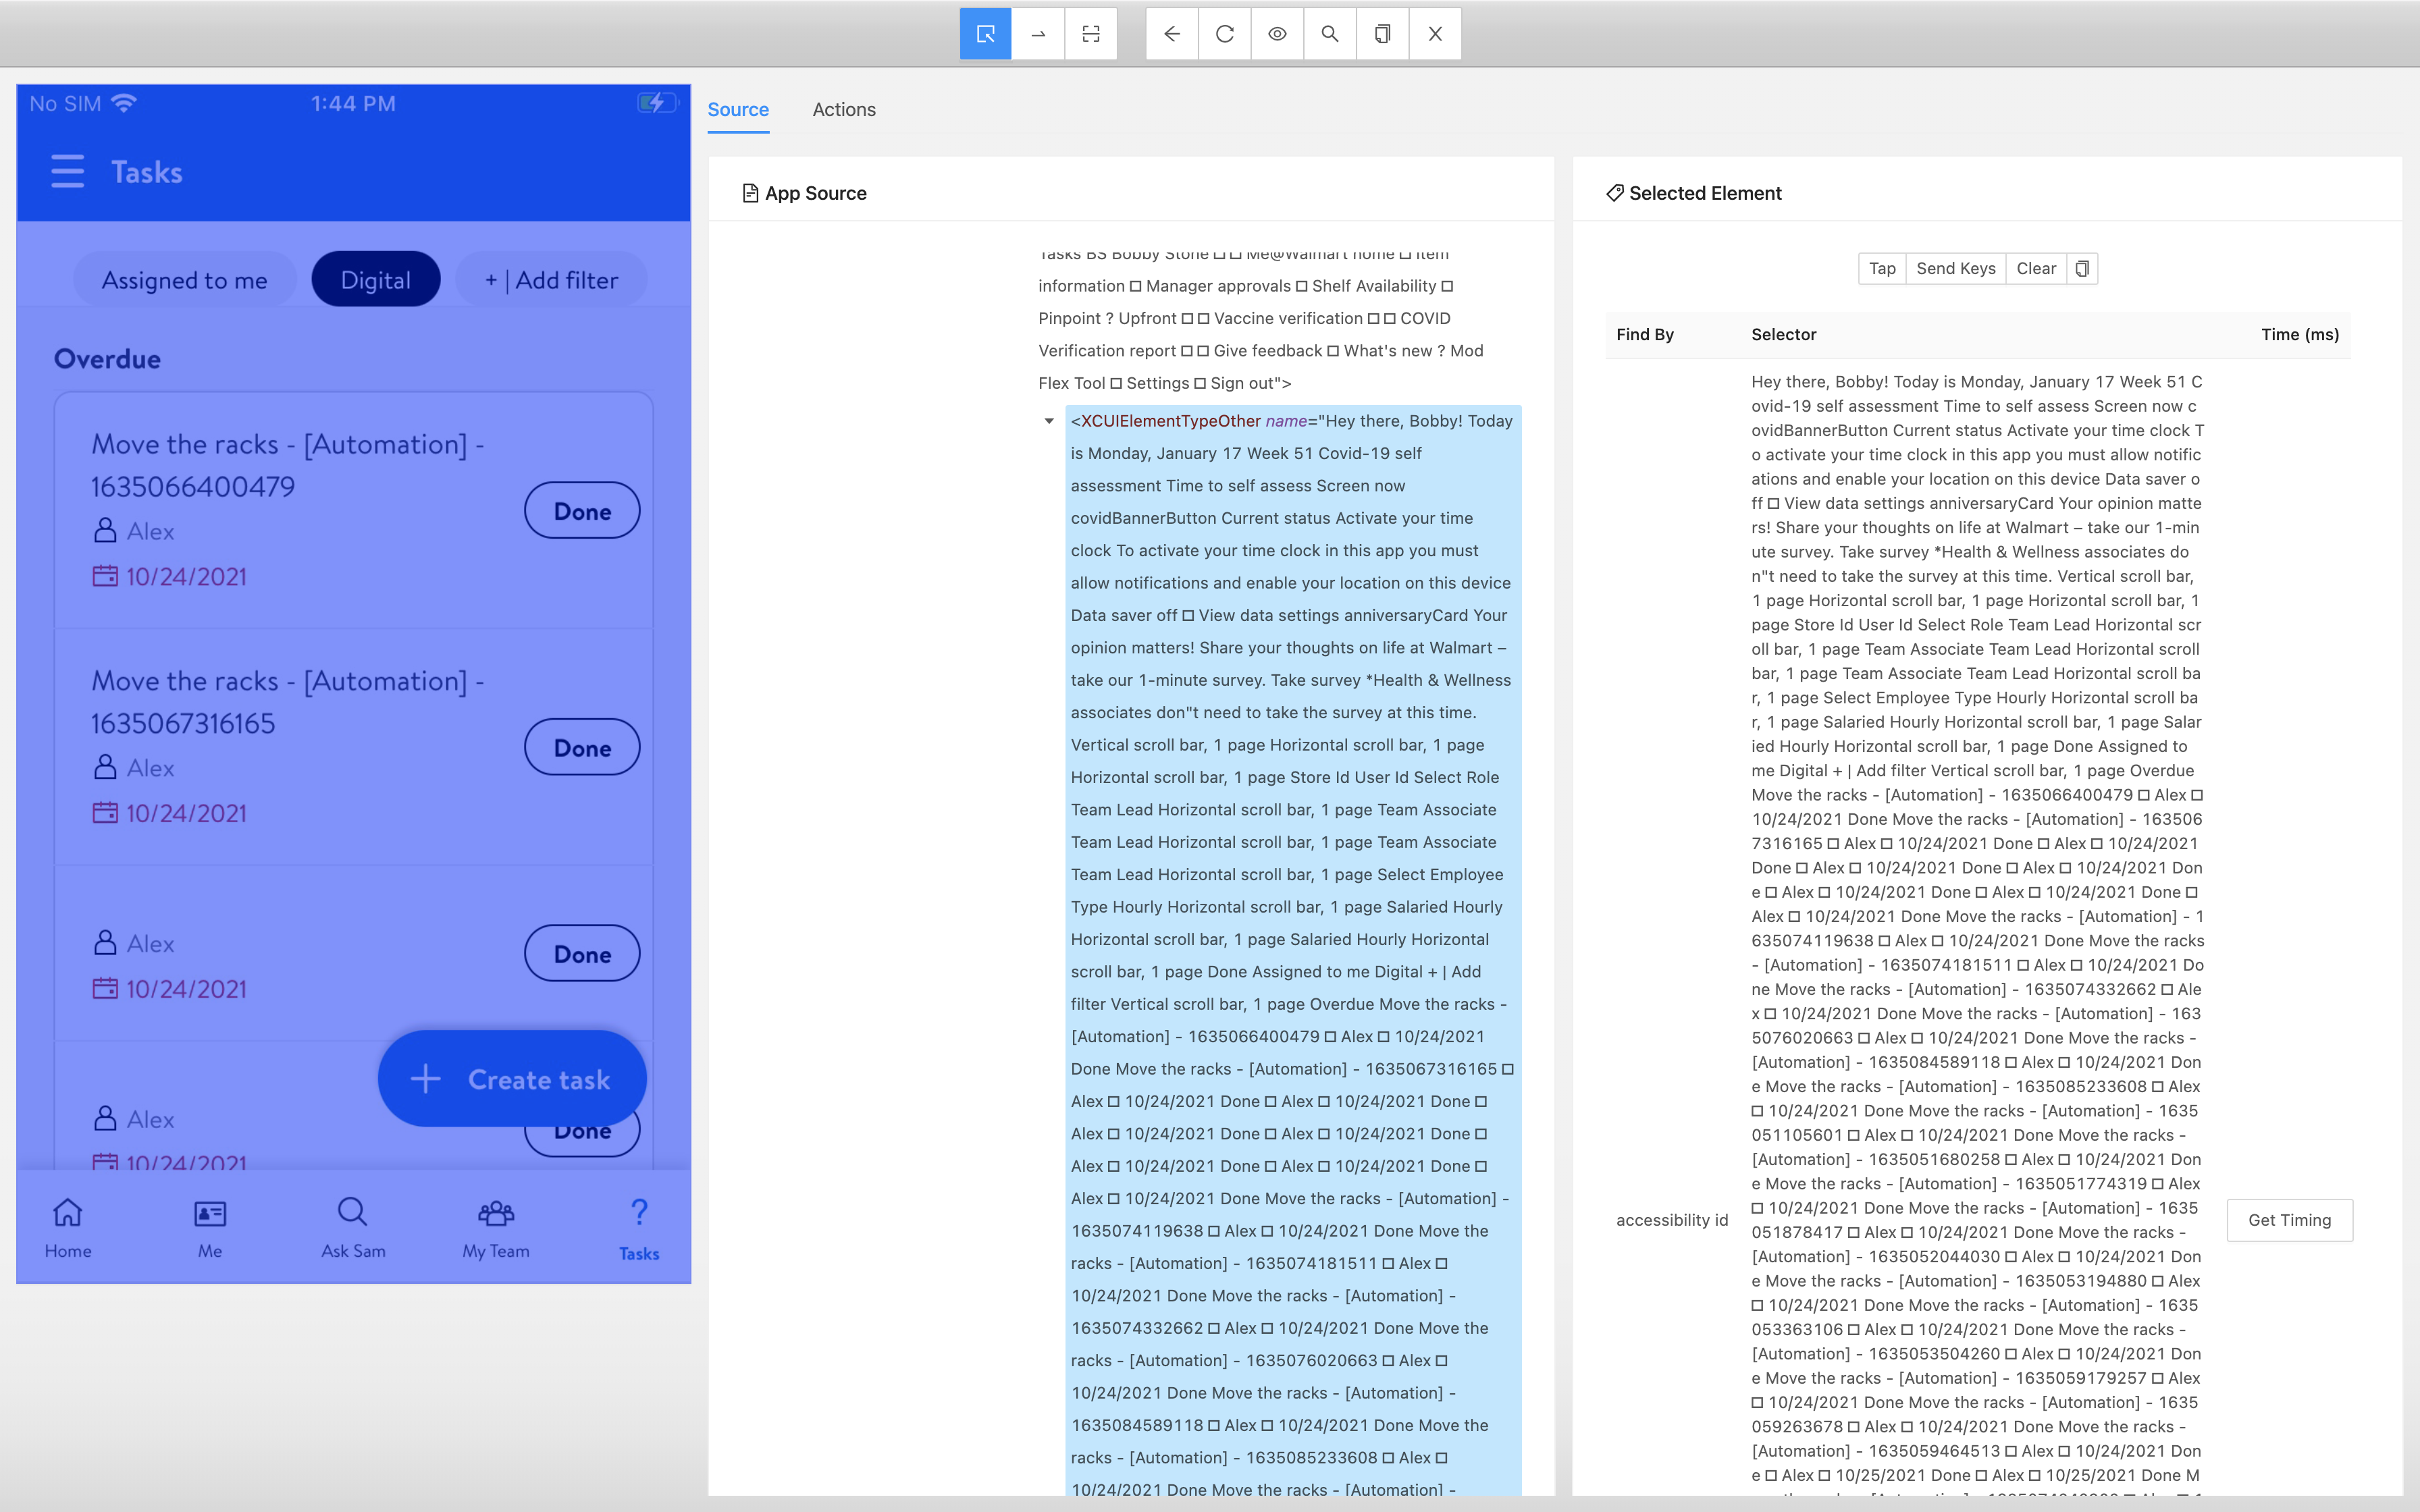Click the Time (ms) column header
This screenshot has height=1512, width=2420.
click(2300, 334)
